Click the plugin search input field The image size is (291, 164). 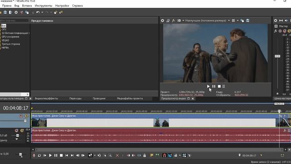14,20
